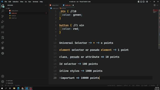The width and height of the screenshot is (160, 90).
Task: Click the EXPLORER panel title
Action: pos(10,5)
